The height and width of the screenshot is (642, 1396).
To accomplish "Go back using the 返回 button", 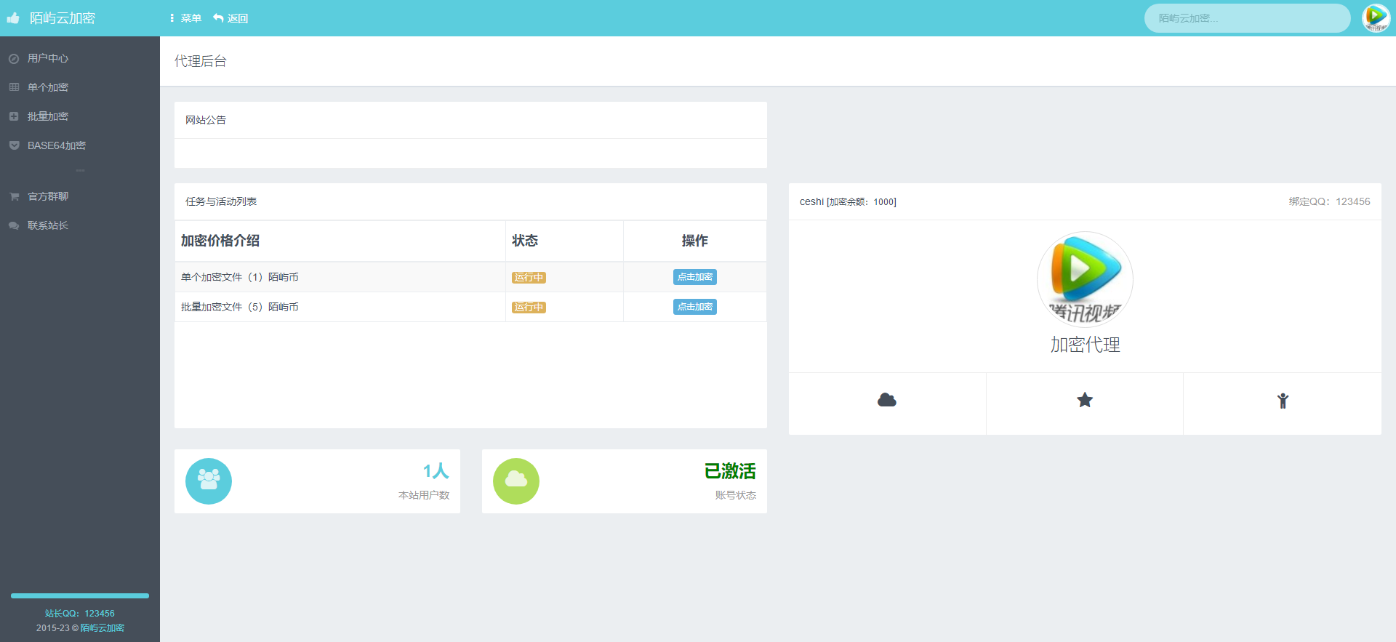I will point(230,18).
